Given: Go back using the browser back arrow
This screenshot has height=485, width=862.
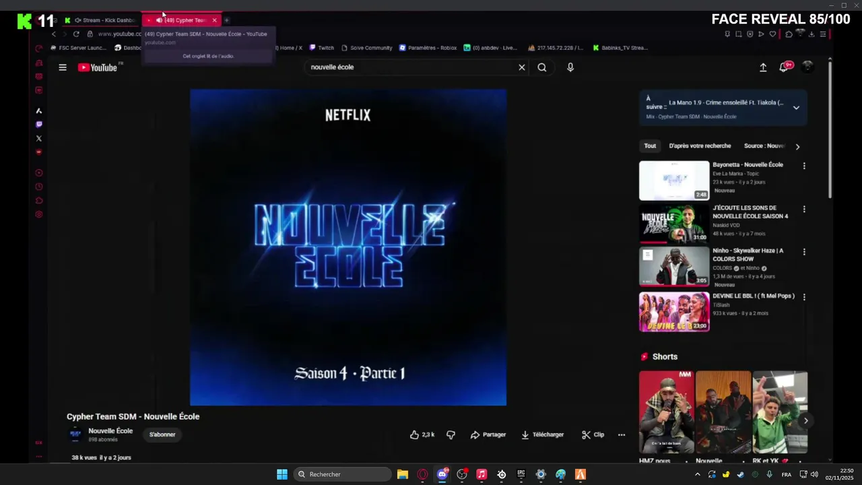Looking at the screenshot, I should (54, 34).
